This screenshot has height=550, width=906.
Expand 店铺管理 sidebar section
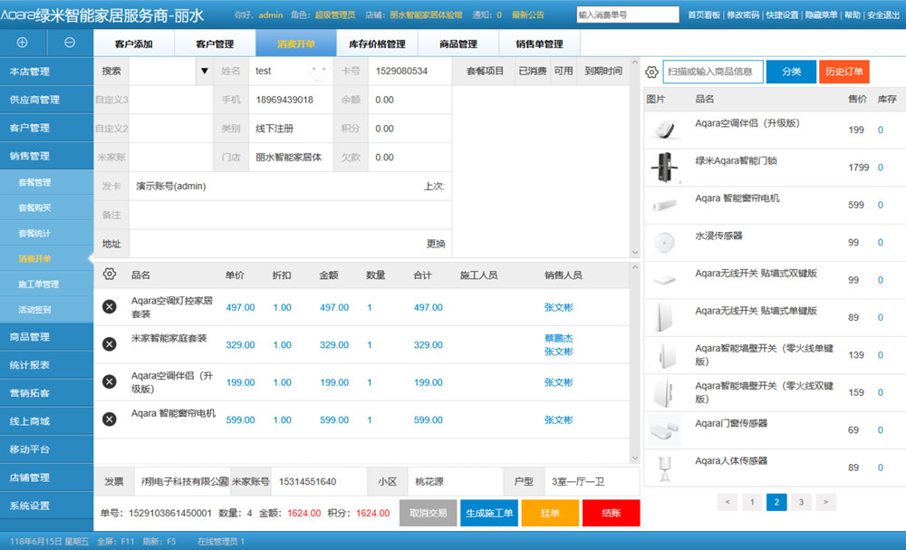[x=47, y=478]
